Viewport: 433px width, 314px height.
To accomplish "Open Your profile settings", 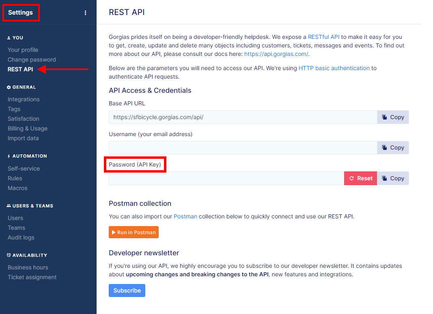I will [23, 50].
